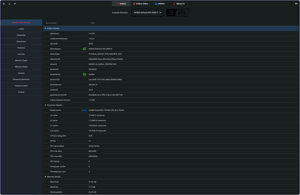The image size is (300, 195).
Task: Click the NVIDIA logo in the driverName row
Action: [84, 74]
